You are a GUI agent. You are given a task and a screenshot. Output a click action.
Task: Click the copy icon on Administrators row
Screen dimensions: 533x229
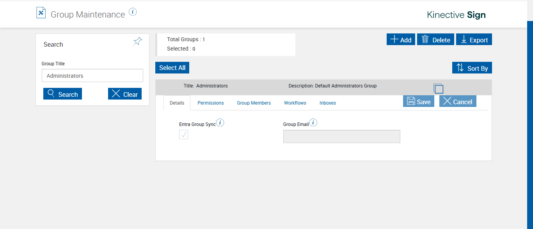[x=438, y=88]
